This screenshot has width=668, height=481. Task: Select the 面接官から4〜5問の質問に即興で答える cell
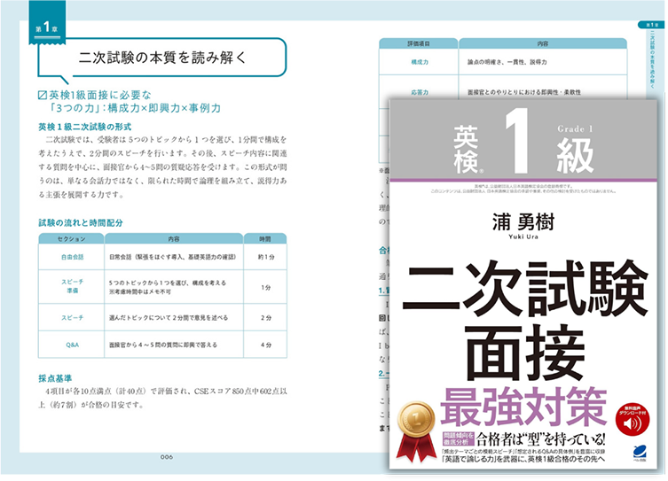[174, 345]
